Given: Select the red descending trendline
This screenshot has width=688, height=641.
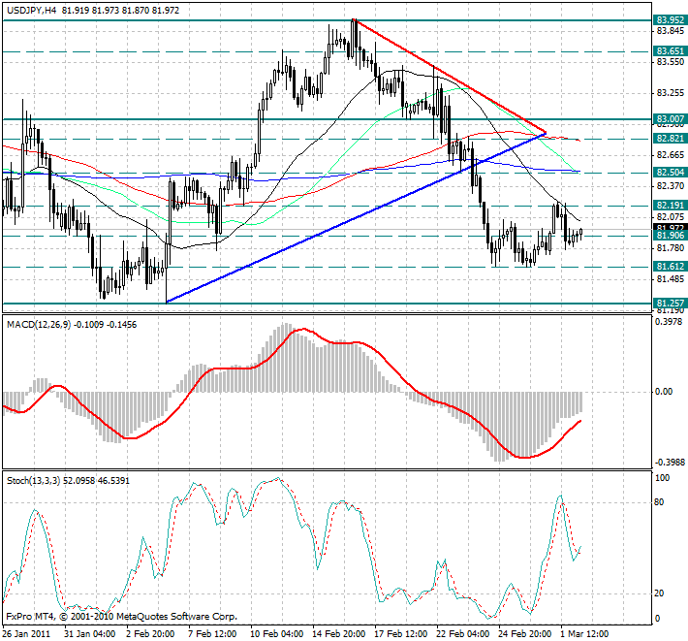Looking at the screenshot, I should coord(452,77).
